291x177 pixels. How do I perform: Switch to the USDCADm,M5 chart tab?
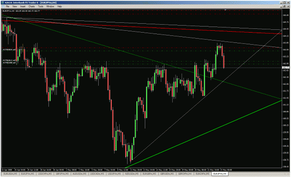tap(97, 174)
